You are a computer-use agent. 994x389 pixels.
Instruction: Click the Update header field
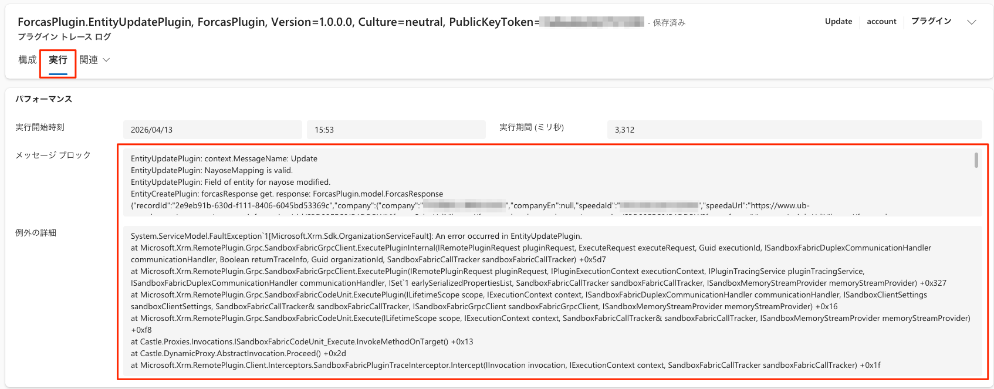tap(838, 21)
